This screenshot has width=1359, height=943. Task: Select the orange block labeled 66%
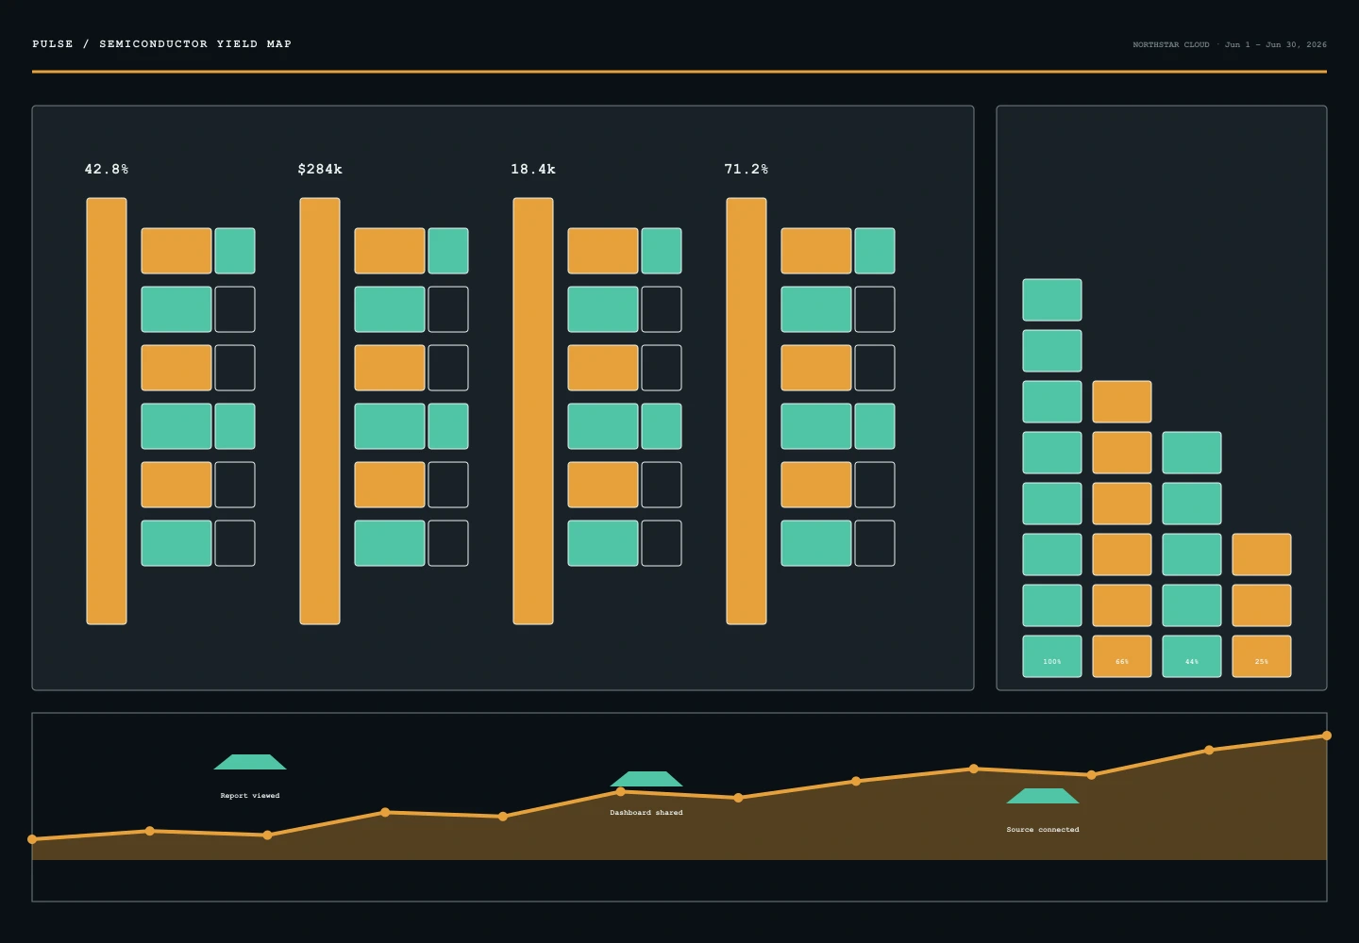click(1122, 656)
